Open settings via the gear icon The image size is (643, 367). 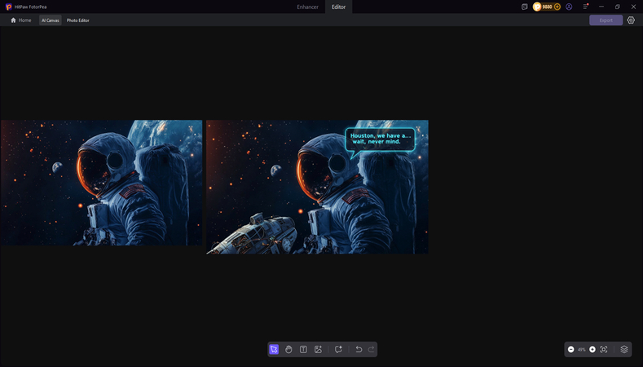pyautogui.click(x=631, y=20)
